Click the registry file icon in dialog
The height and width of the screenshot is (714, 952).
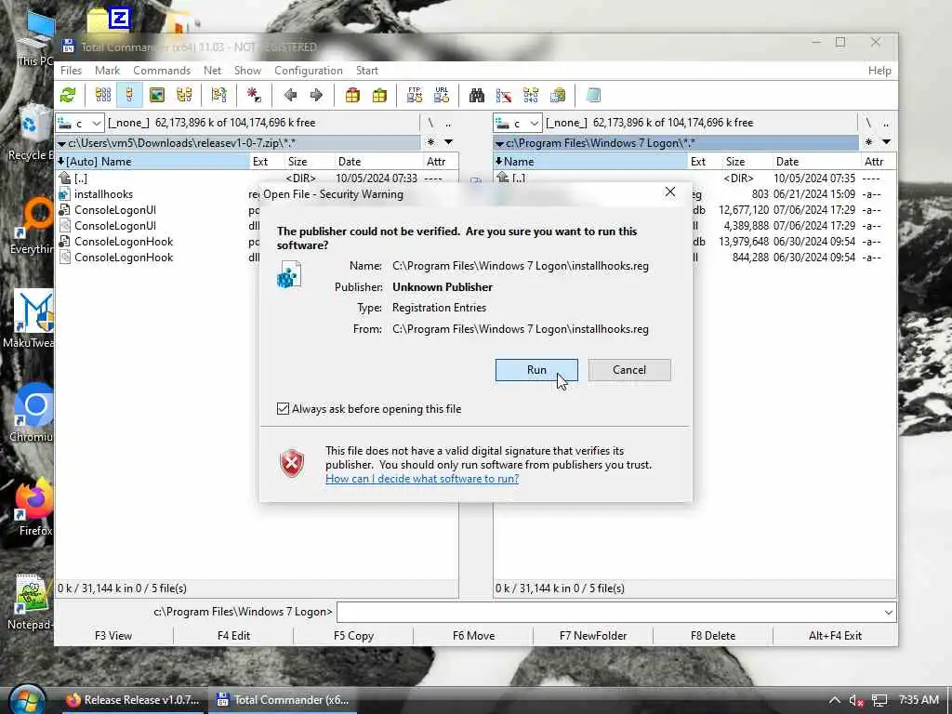[x=289, y=274]
